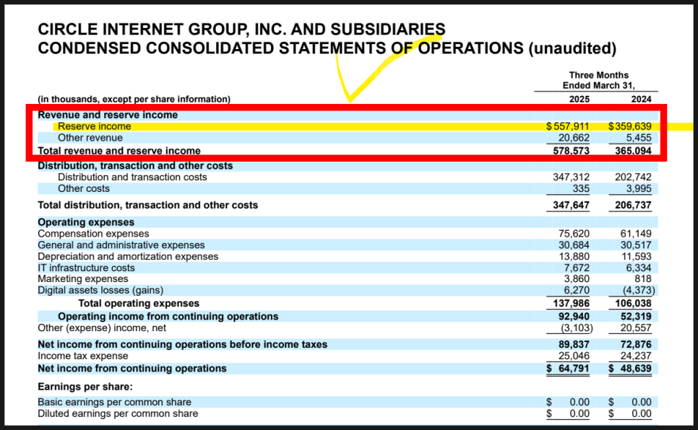Select the "Operating income from continuing operations" label
This screenshot has height=430, width=698.
tap(168, 316)
